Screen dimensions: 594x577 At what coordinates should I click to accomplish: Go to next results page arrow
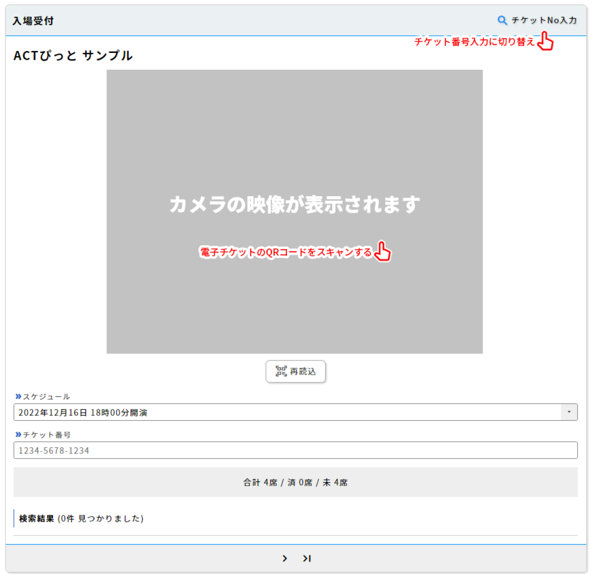coord(285,558)
